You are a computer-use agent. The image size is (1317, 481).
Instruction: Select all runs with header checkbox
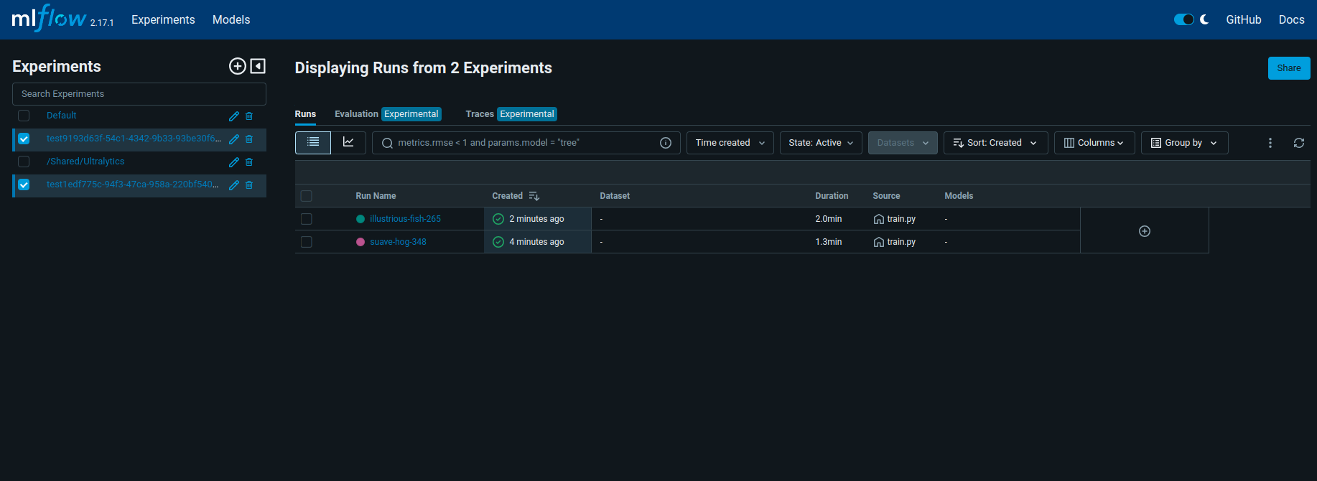307,196
